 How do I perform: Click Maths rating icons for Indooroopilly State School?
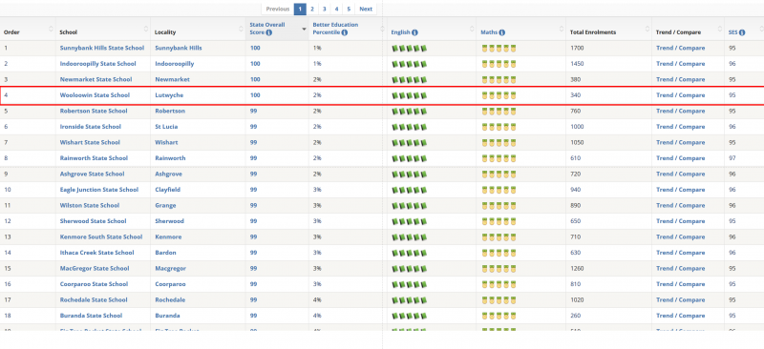tap(499, 64)
